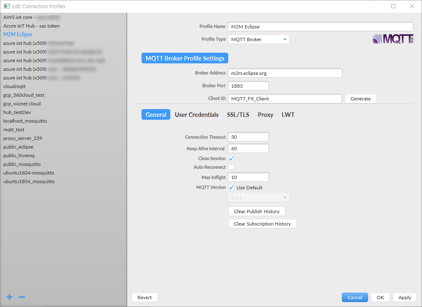Image resolution: width=422 pixels, height=307 pixels.
Task: Click the Client ID text field
Action: pyautogui.click(x=285, y=99)
